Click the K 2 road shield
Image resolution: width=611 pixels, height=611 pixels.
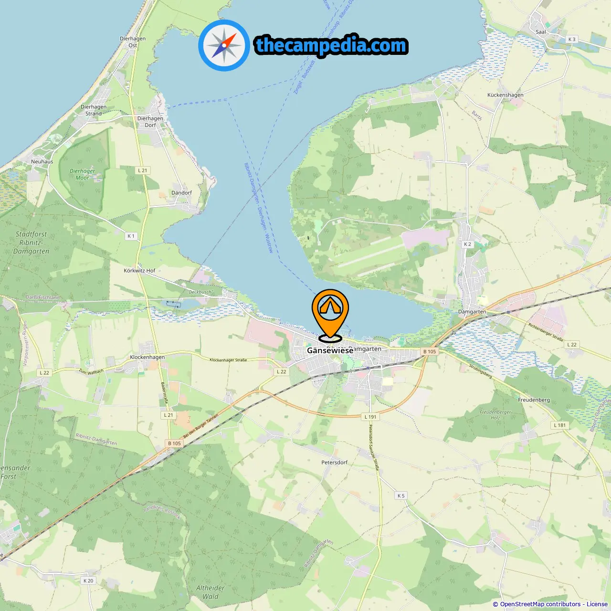pos(467,244)
